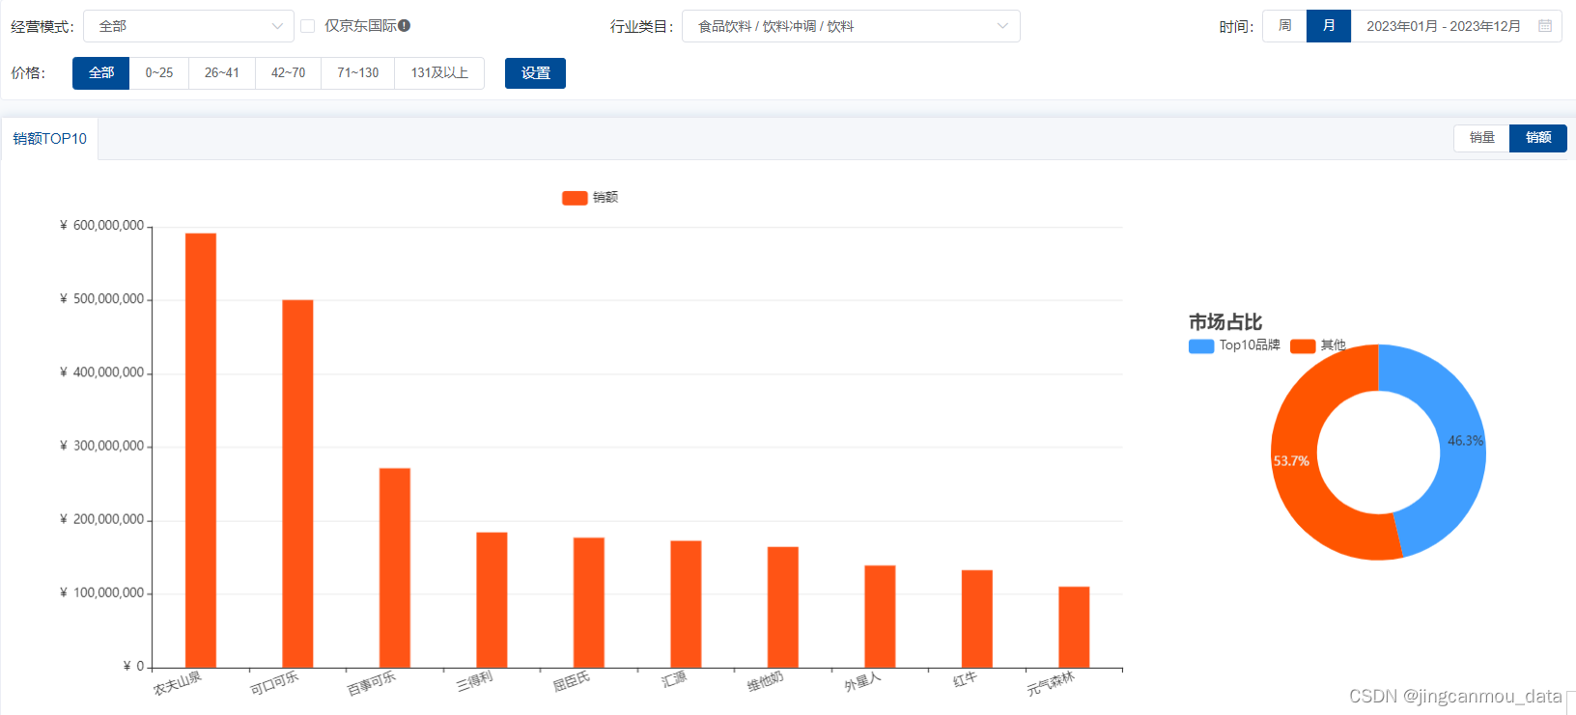Switch chart to 销额 view
Screen dimensions: 1576x715
point(1538,138)
